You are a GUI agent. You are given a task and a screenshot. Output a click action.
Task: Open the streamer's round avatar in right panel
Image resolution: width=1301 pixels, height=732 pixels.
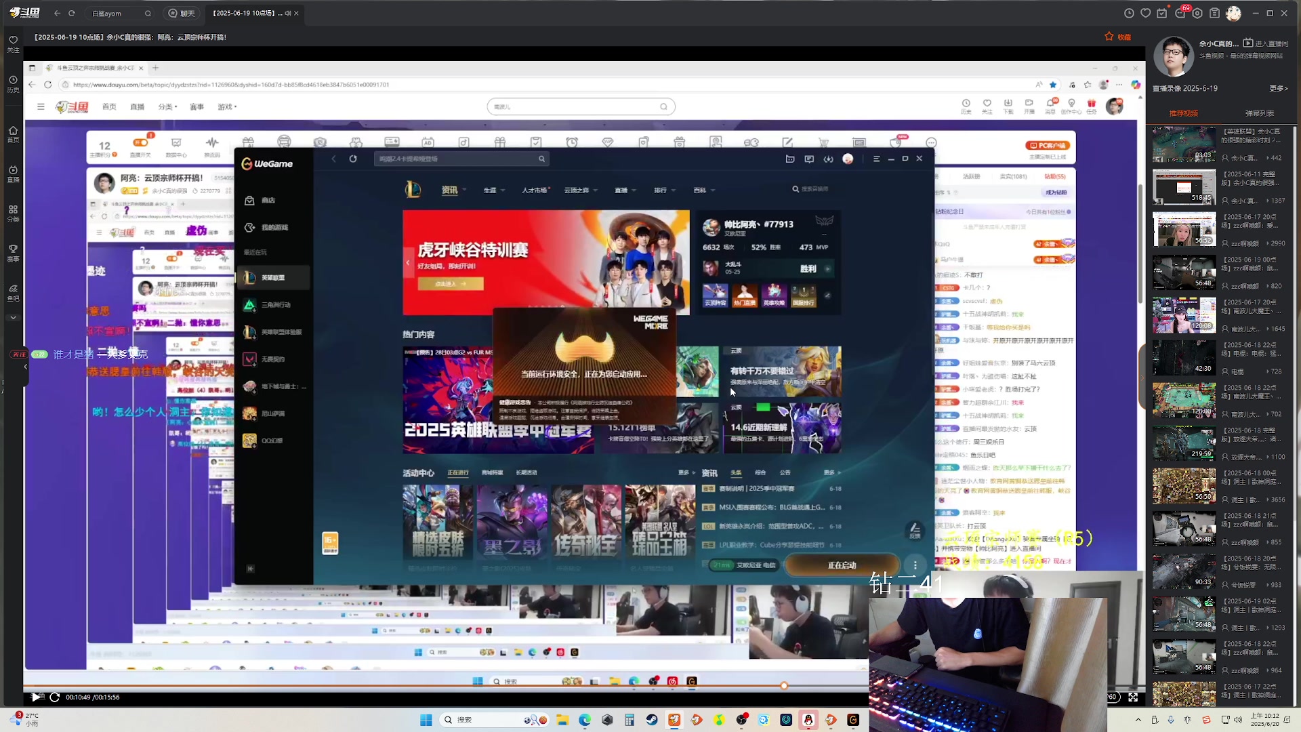click(1173, 57)
